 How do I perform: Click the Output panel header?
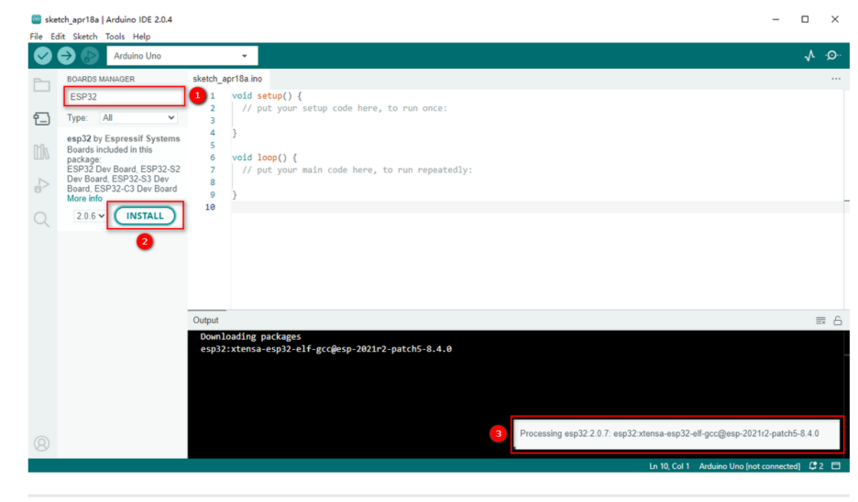pyautogui.click(x=205, y=321)
